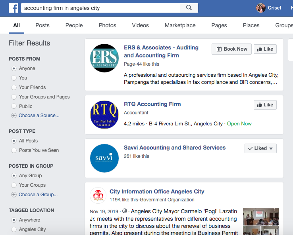Switch to the Photos tab
The width and height of the screenshot is (293, 235).
coord(108,25)
